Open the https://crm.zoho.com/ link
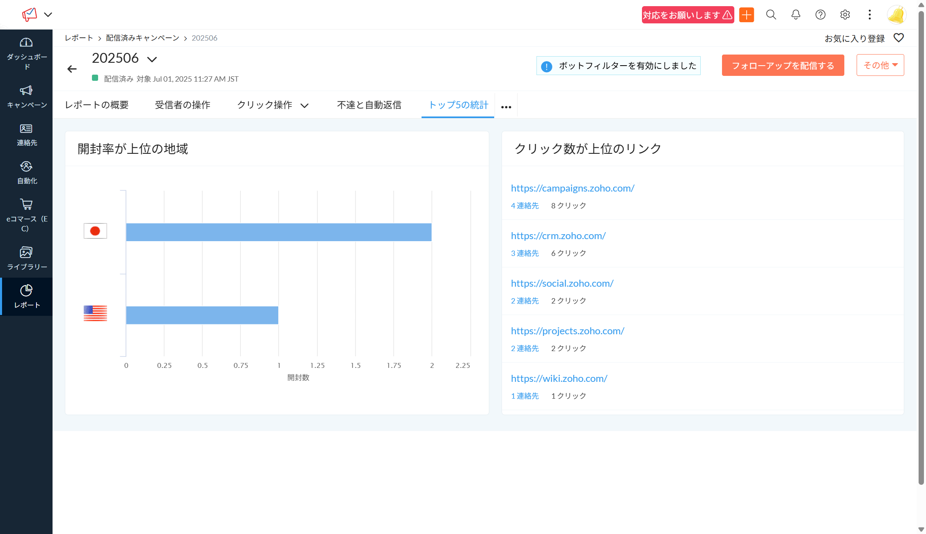This screenshot has width=926, height=534. click(x=558, y=236)
